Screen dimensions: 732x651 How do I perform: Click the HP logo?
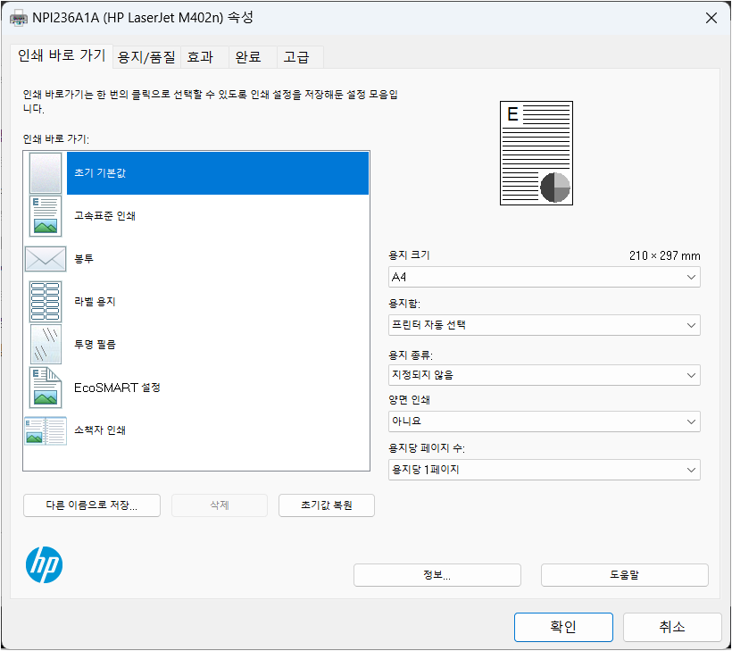tap(45, 565)
